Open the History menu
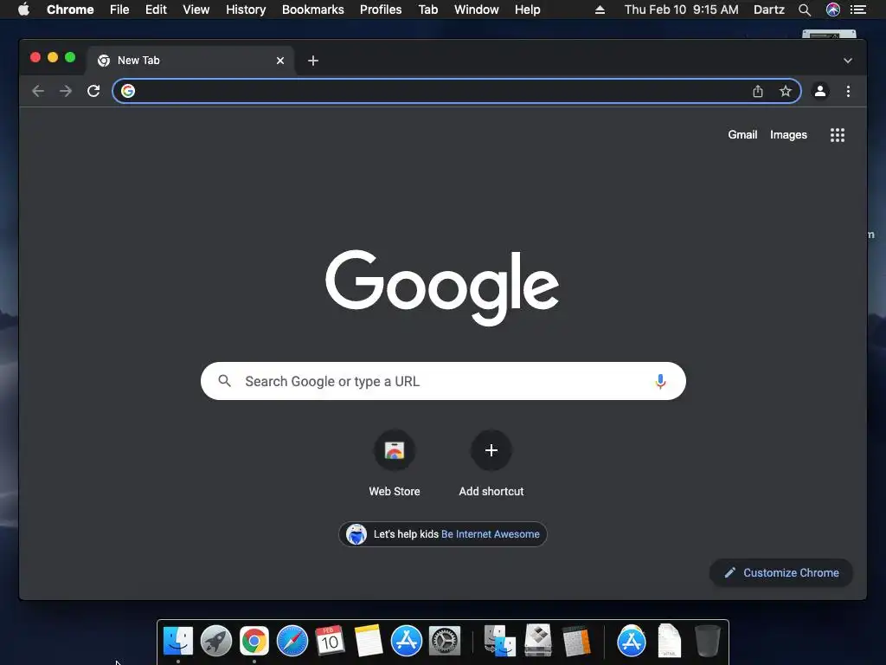Viewport: 886px width, 665px height. 246,10
